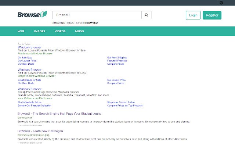Open Compare Prices under Pronto ad
The height and width of the screenshot is (147, 235).
[x=116, y=64]
